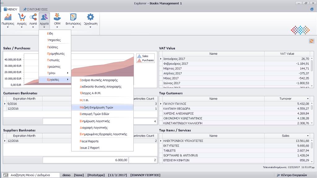This screenshot has width=317, height=178.
Task: Expand the Τρίτοι submenu
Action: pyautogui.click(x=55, y=73)
